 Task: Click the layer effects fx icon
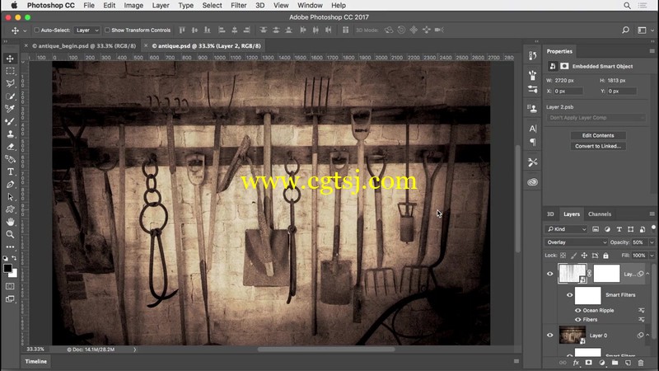point(576,363)
